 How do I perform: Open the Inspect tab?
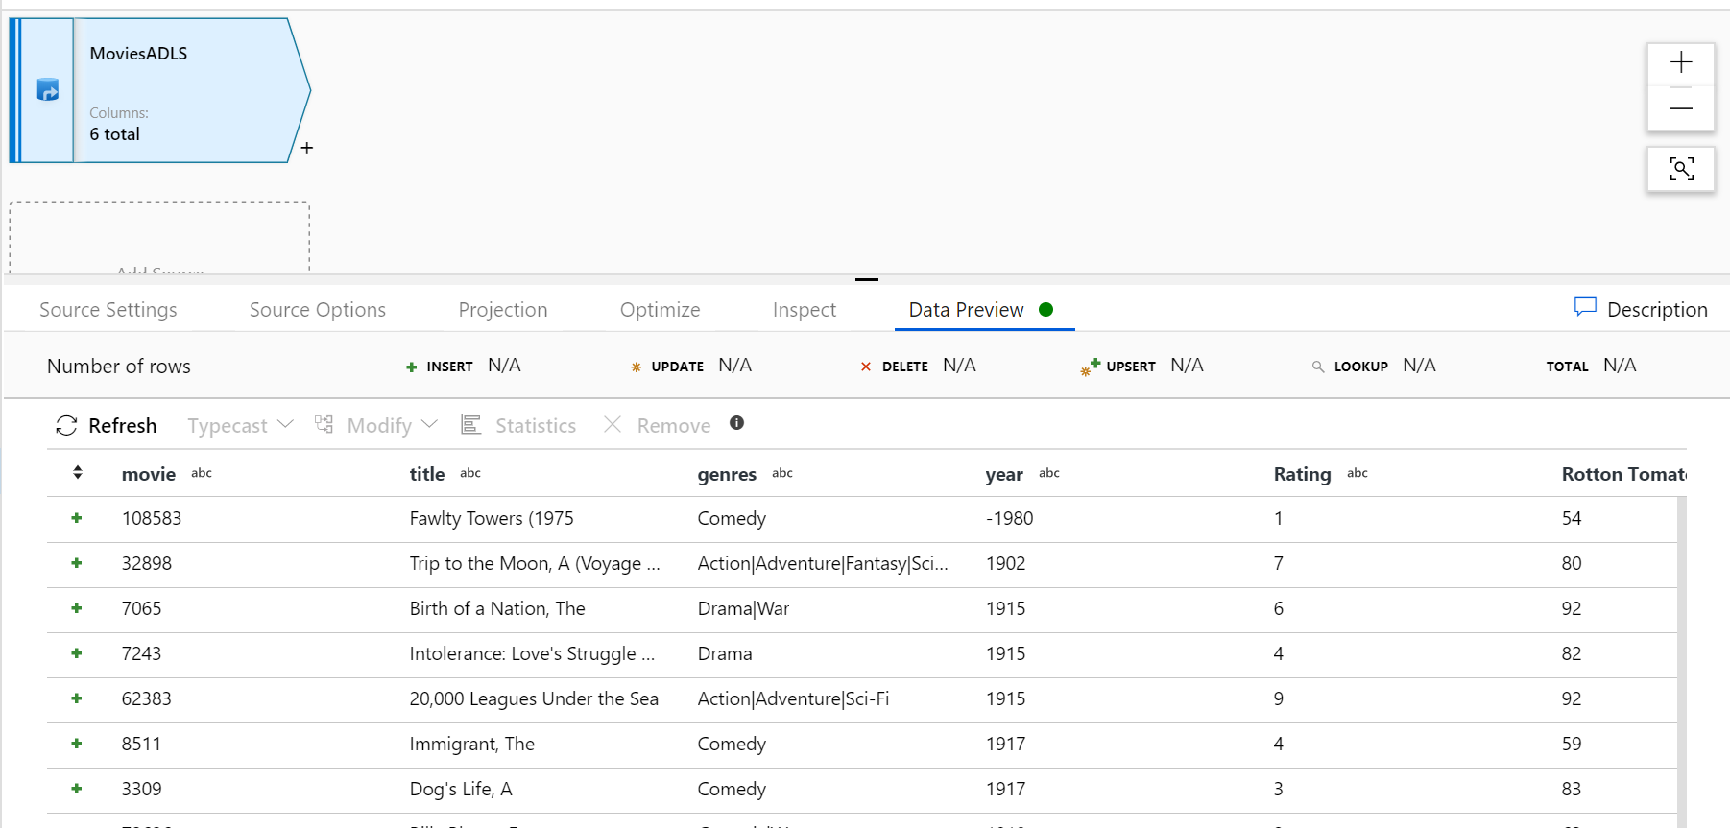[805, 310]
